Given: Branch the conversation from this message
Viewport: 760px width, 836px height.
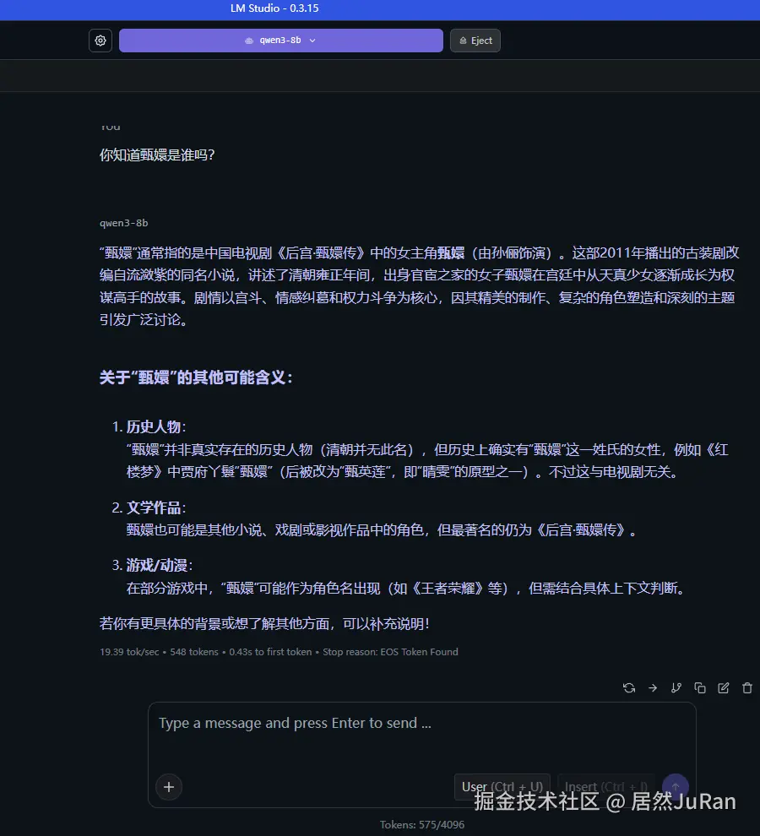Looking at the screenshot, I should point(676,687).
